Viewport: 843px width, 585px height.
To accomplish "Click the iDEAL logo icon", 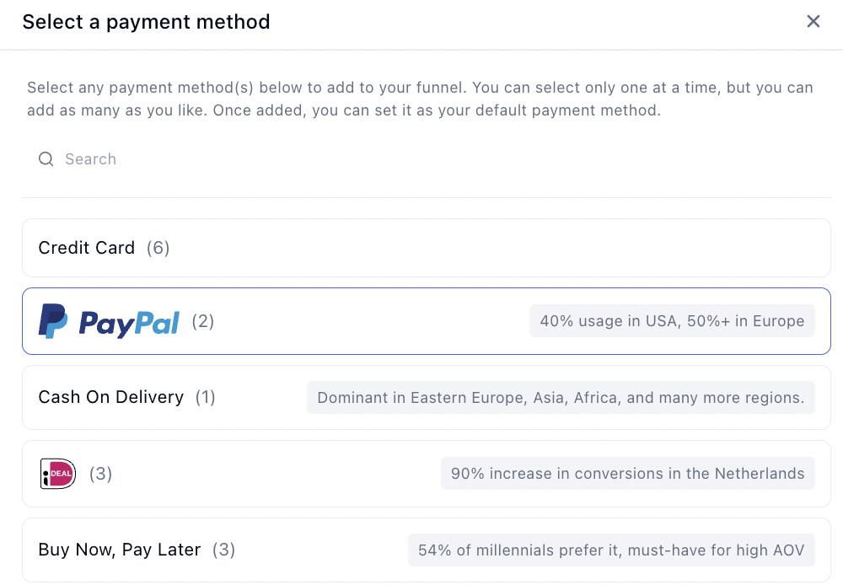I will click(x=58, y=474).
